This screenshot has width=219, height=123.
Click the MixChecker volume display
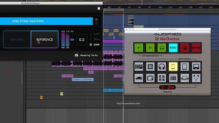tap(167, 87)
